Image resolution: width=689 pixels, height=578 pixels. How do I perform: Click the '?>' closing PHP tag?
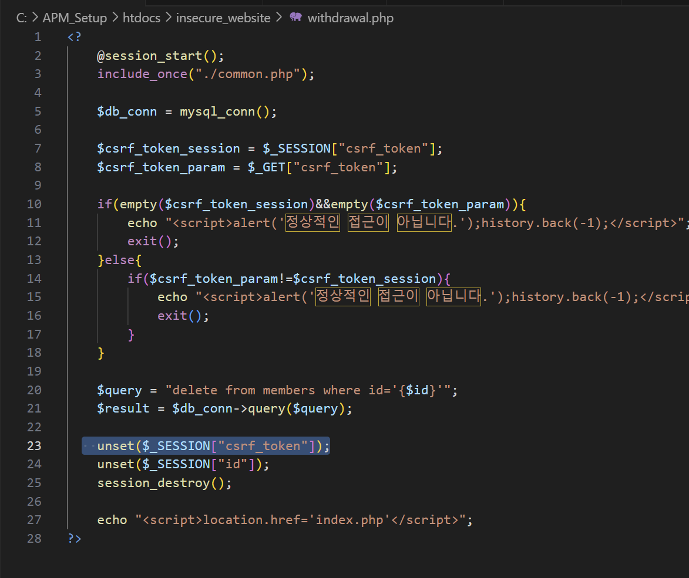click(x=75, y=539)
